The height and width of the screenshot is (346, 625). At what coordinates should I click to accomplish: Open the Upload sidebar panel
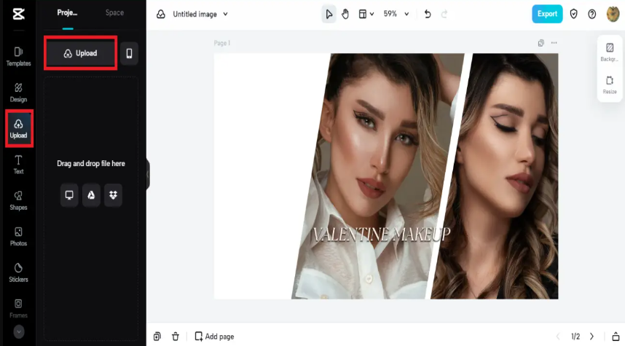(19, 128)
